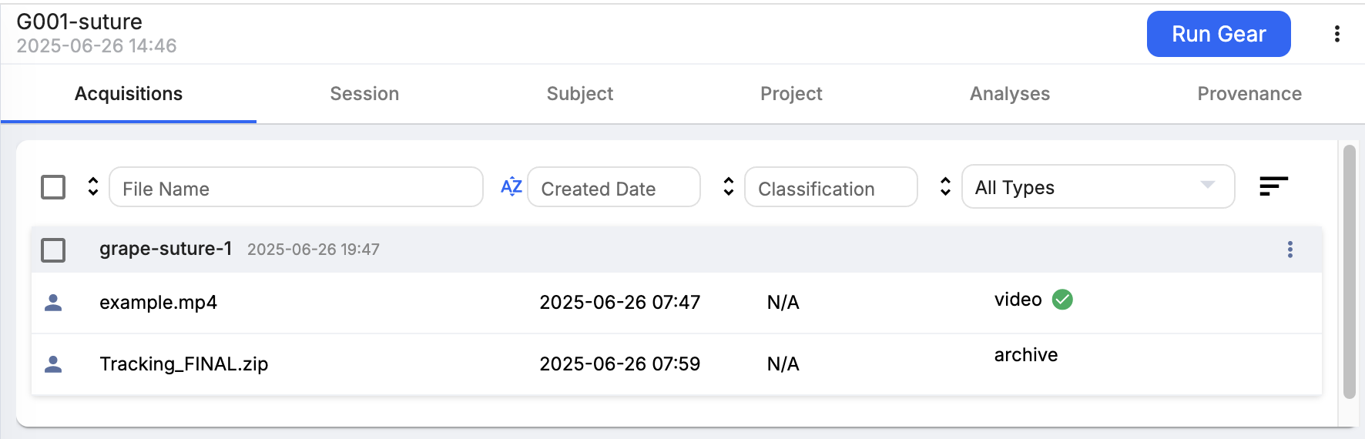Image resolution: width=1365 pixels, height=439 pixels.
Task: Open the session kebab menu beside Run Gear
Action: pyautogui.click(x=1337, y=34)
